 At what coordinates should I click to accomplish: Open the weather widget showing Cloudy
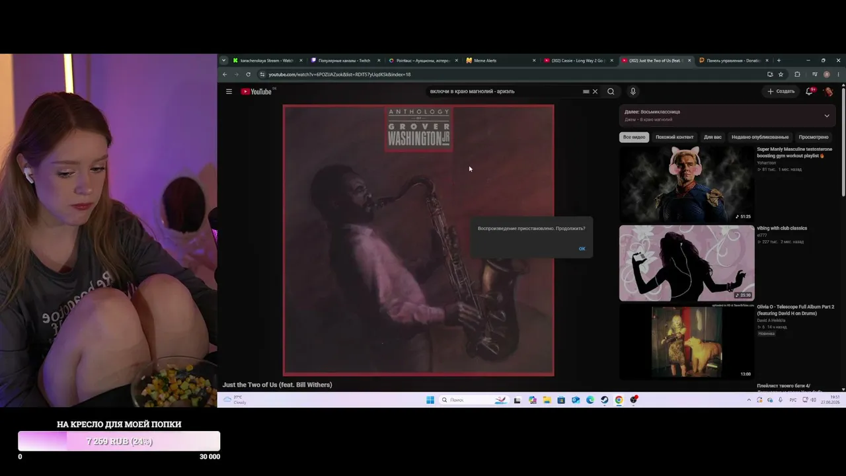(235, 399)
